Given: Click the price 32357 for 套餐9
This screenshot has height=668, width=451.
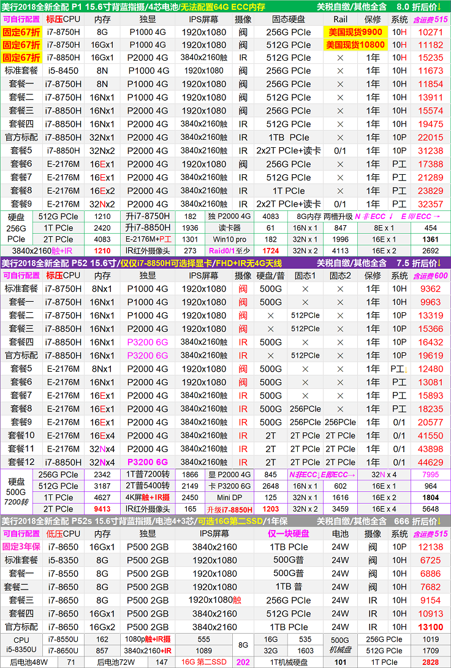Looking at the screenshot, I should 430,204.
